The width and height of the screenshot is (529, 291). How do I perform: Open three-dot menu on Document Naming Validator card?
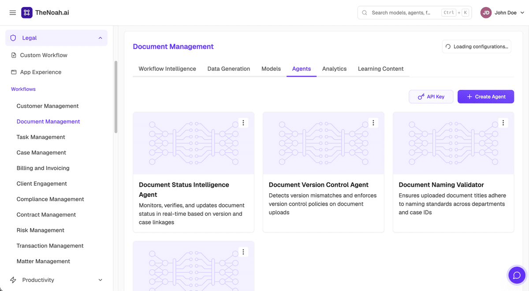click(503, 123)
